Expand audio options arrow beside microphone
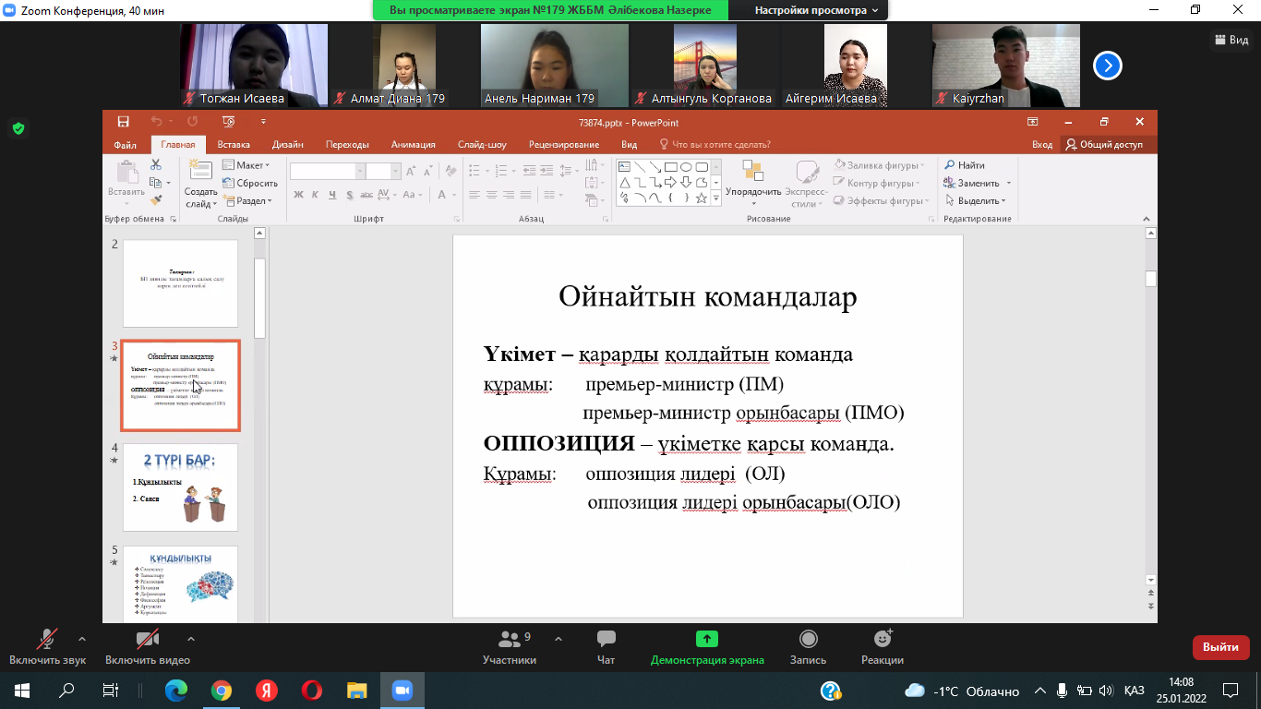This screenshot has width=1261, height=709. (82, 639)
